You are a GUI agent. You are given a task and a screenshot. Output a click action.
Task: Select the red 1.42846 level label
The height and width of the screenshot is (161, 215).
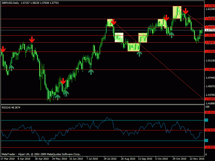(210, 99)
